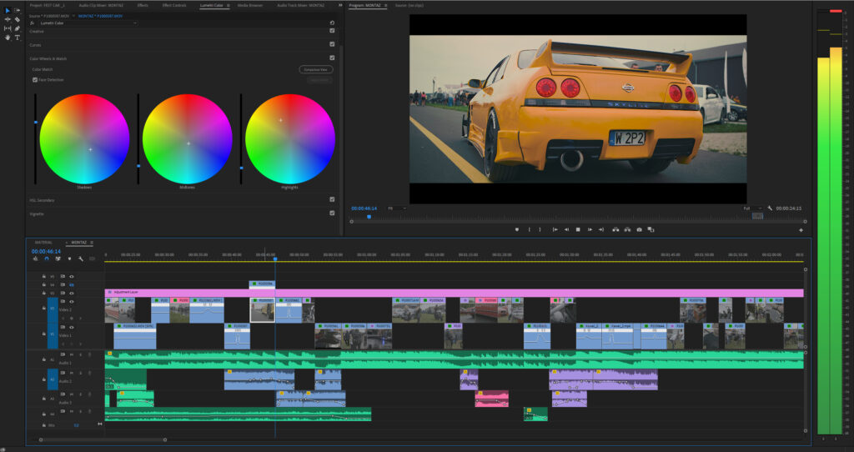Open Program Monitor wrench settings
The height and width of the screenshot is (452, 854).
click(x=770, y=208)
